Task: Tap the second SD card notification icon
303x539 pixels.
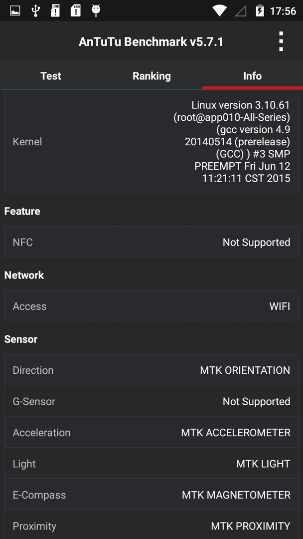Action: click(x=75, y=10)
